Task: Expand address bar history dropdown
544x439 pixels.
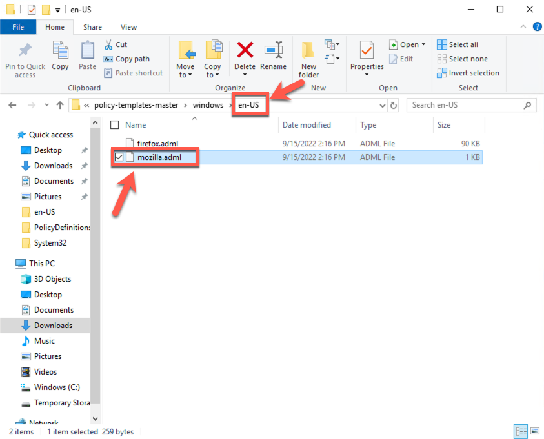Action: [382, 105]
